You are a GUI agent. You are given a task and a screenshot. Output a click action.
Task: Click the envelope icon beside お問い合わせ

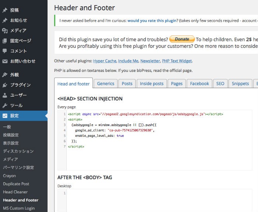(x=5, y=61)
